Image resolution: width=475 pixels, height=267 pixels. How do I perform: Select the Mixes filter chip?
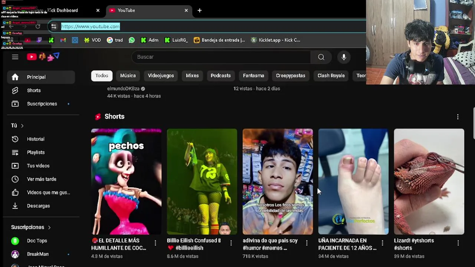pos(192,76)
